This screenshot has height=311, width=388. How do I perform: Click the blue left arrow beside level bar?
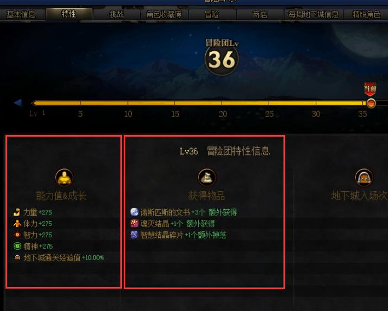tap(18, 103)
